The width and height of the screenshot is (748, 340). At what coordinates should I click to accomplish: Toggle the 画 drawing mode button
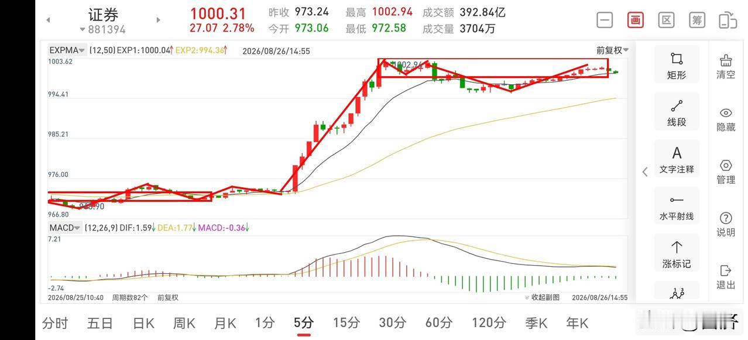coord(635,20)
